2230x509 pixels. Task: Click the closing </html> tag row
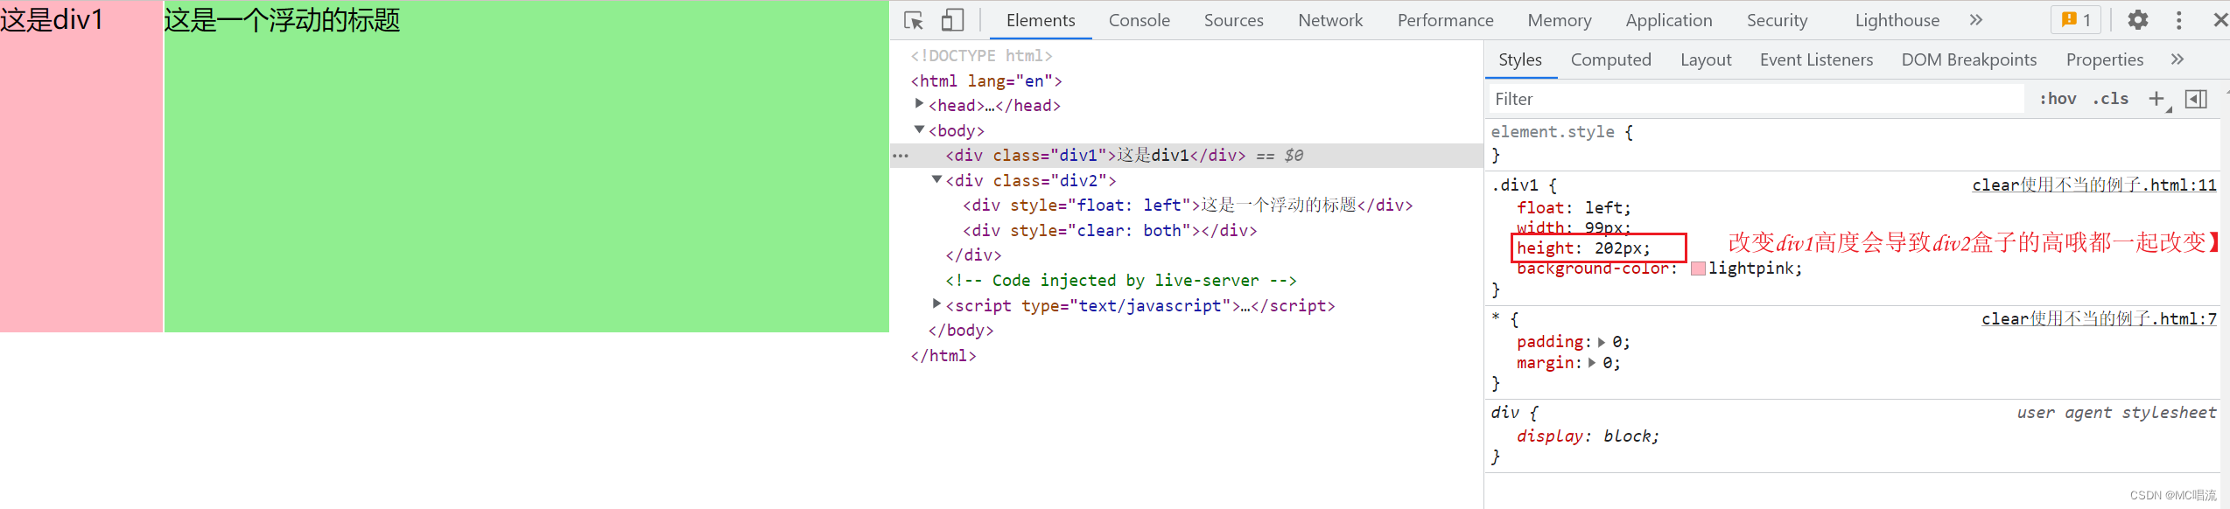(x=943, y=355)
